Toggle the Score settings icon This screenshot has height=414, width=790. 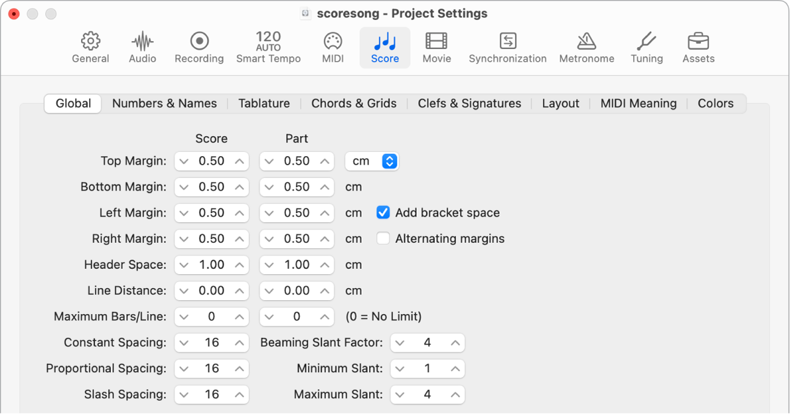385,45
